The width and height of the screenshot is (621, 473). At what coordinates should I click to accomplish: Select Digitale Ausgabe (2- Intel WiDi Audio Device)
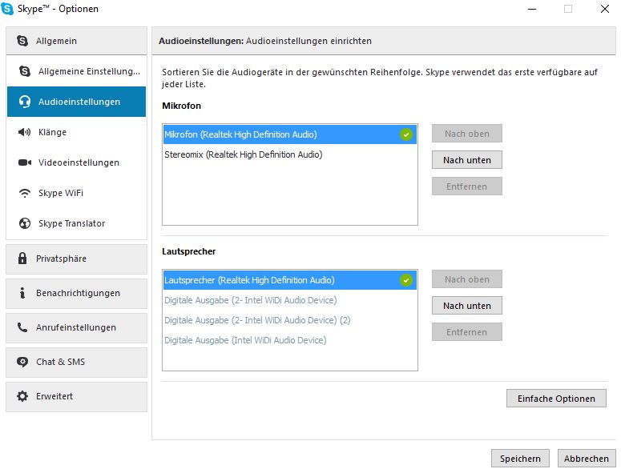click(x=290, y=300)
